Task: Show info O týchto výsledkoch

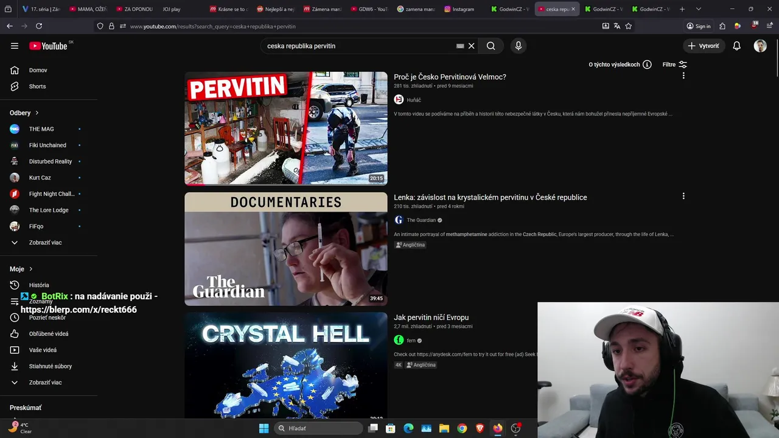Action: pos(620,64)
